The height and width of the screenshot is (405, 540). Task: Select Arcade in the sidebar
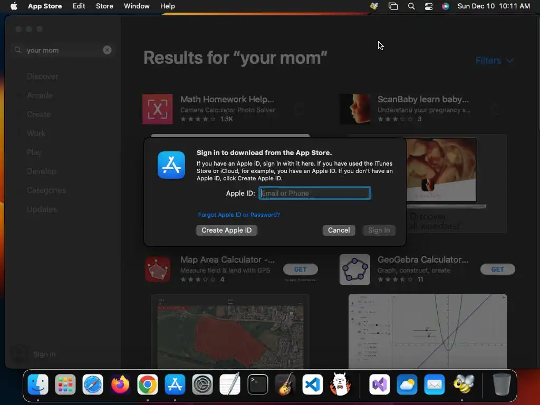click(40, 95)
